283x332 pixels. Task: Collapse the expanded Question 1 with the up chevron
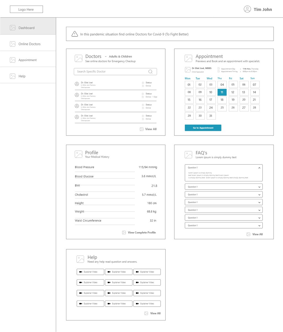click(x=259, y=168)
